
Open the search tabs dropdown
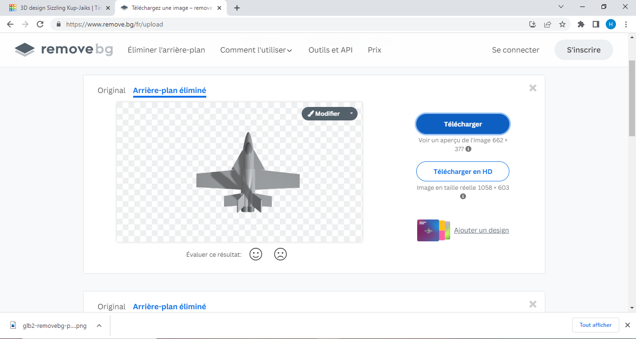(561, 7)
